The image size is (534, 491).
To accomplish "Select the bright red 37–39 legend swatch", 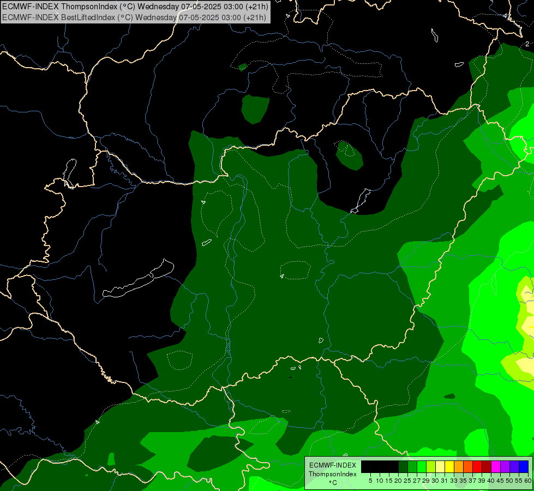I will (477, 467).
